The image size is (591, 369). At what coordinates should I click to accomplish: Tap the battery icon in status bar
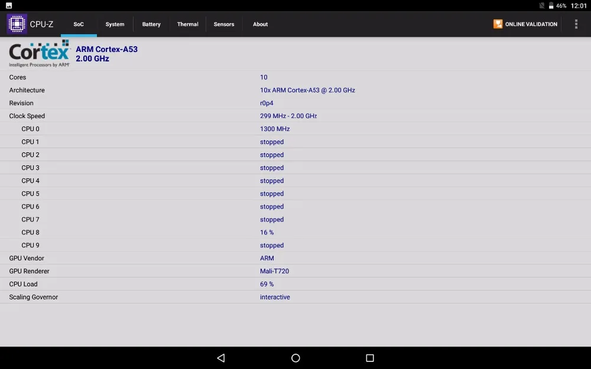click(x=551, y=6)
